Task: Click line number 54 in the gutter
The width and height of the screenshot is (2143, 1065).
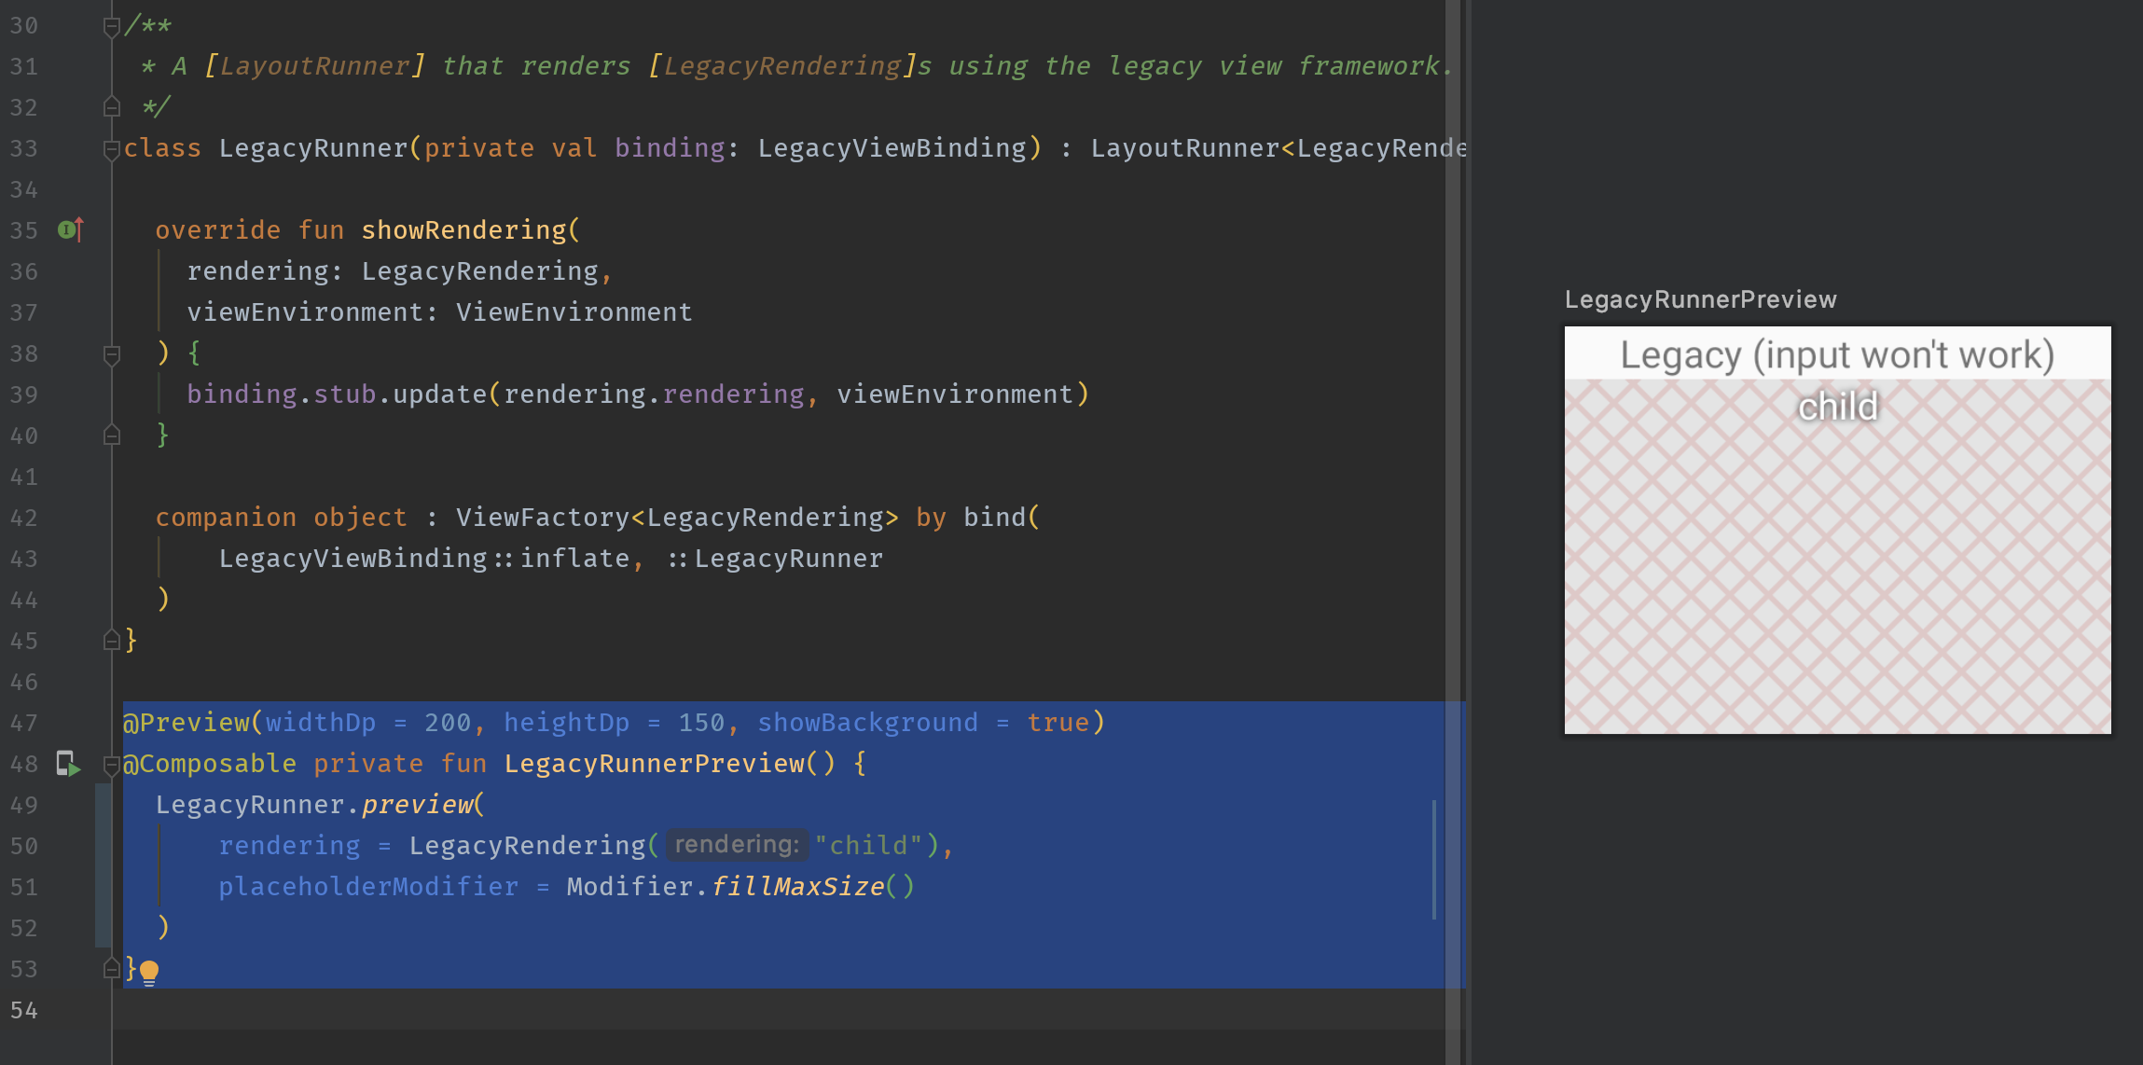Action: coord(24,1010)
